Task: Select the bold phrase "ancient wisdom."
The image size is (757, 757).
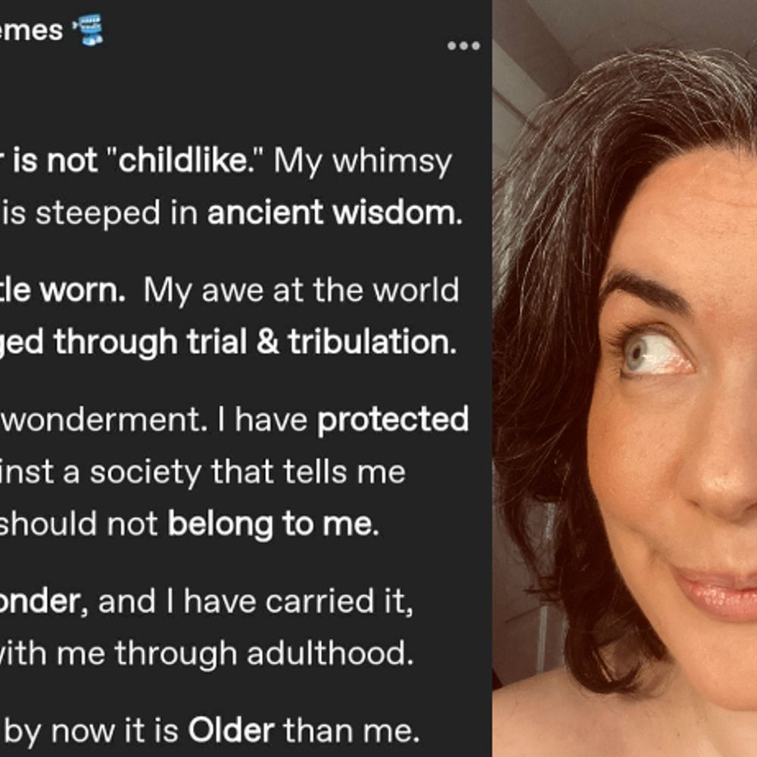Action: (x=335, y=213)
